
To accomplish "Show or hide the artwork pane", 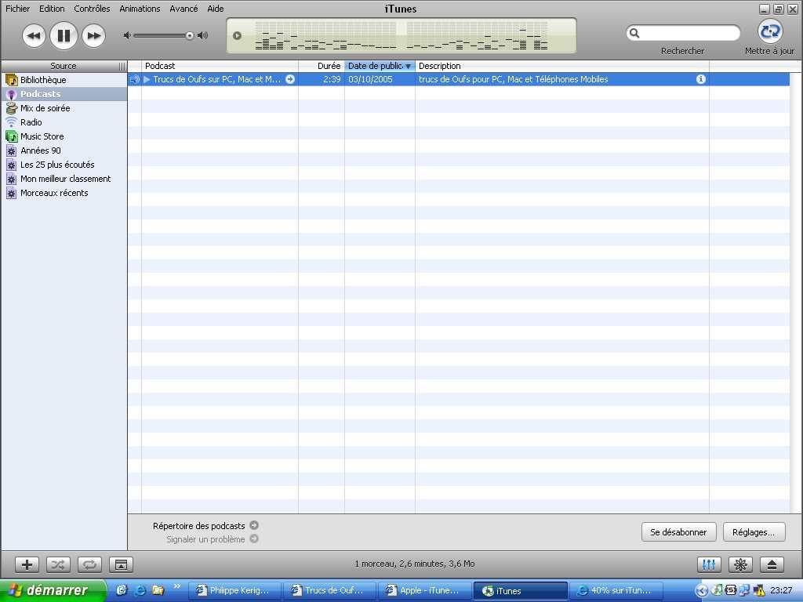I will pos(121,564).
